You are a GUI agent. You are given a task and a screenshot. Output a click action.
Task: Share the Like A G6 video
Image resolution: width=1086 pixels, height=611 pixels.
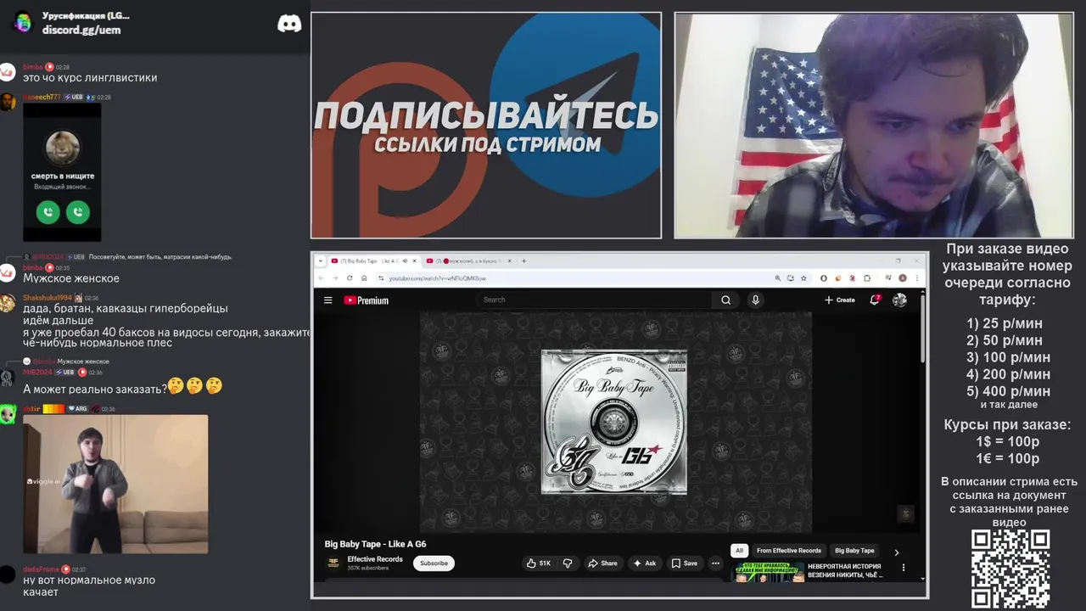[x=602, y=563]
